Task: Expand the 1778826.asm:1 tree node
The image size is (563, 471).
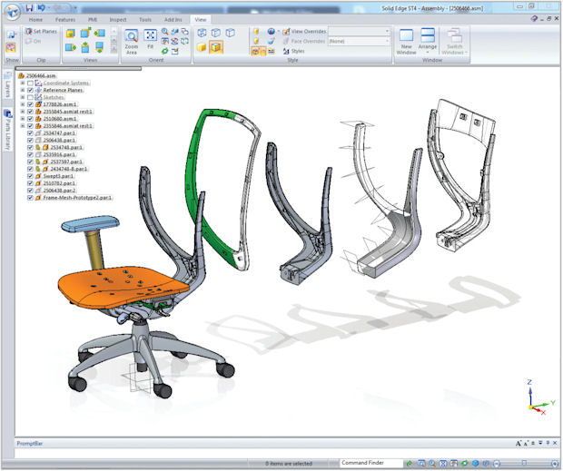Action: (22, 104)
